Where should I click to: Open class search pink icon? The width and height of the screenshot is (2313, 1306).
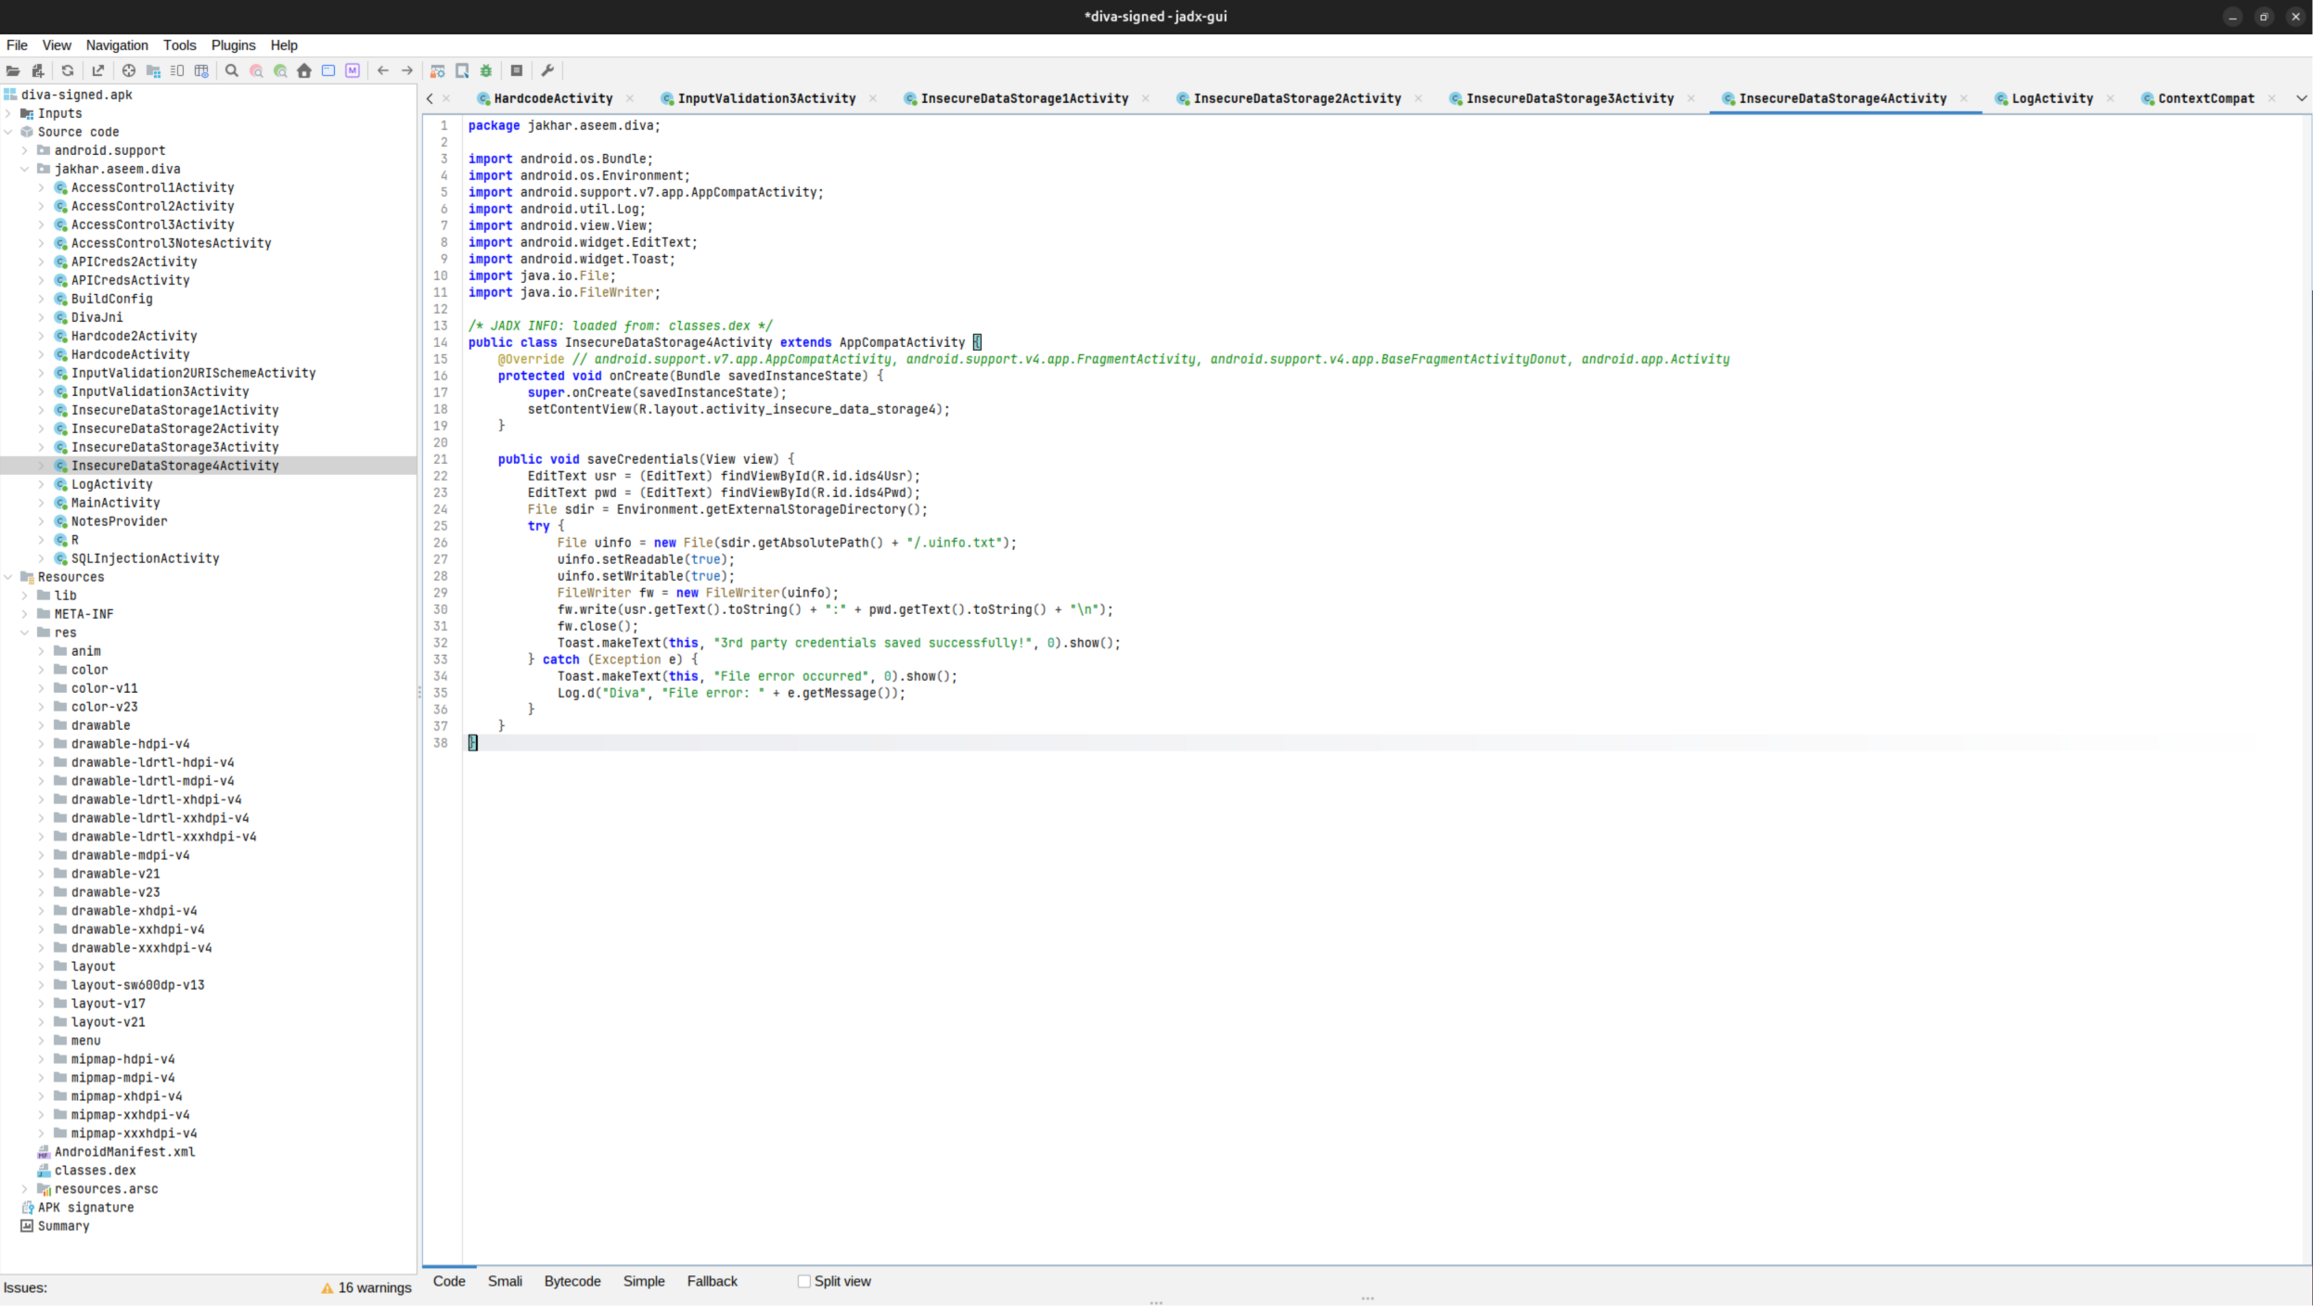coord(256,70)
